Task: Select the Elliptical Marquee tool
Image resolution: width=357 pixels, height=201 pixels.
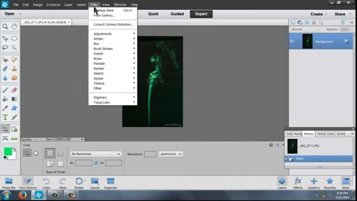Action: pos(14,39)
